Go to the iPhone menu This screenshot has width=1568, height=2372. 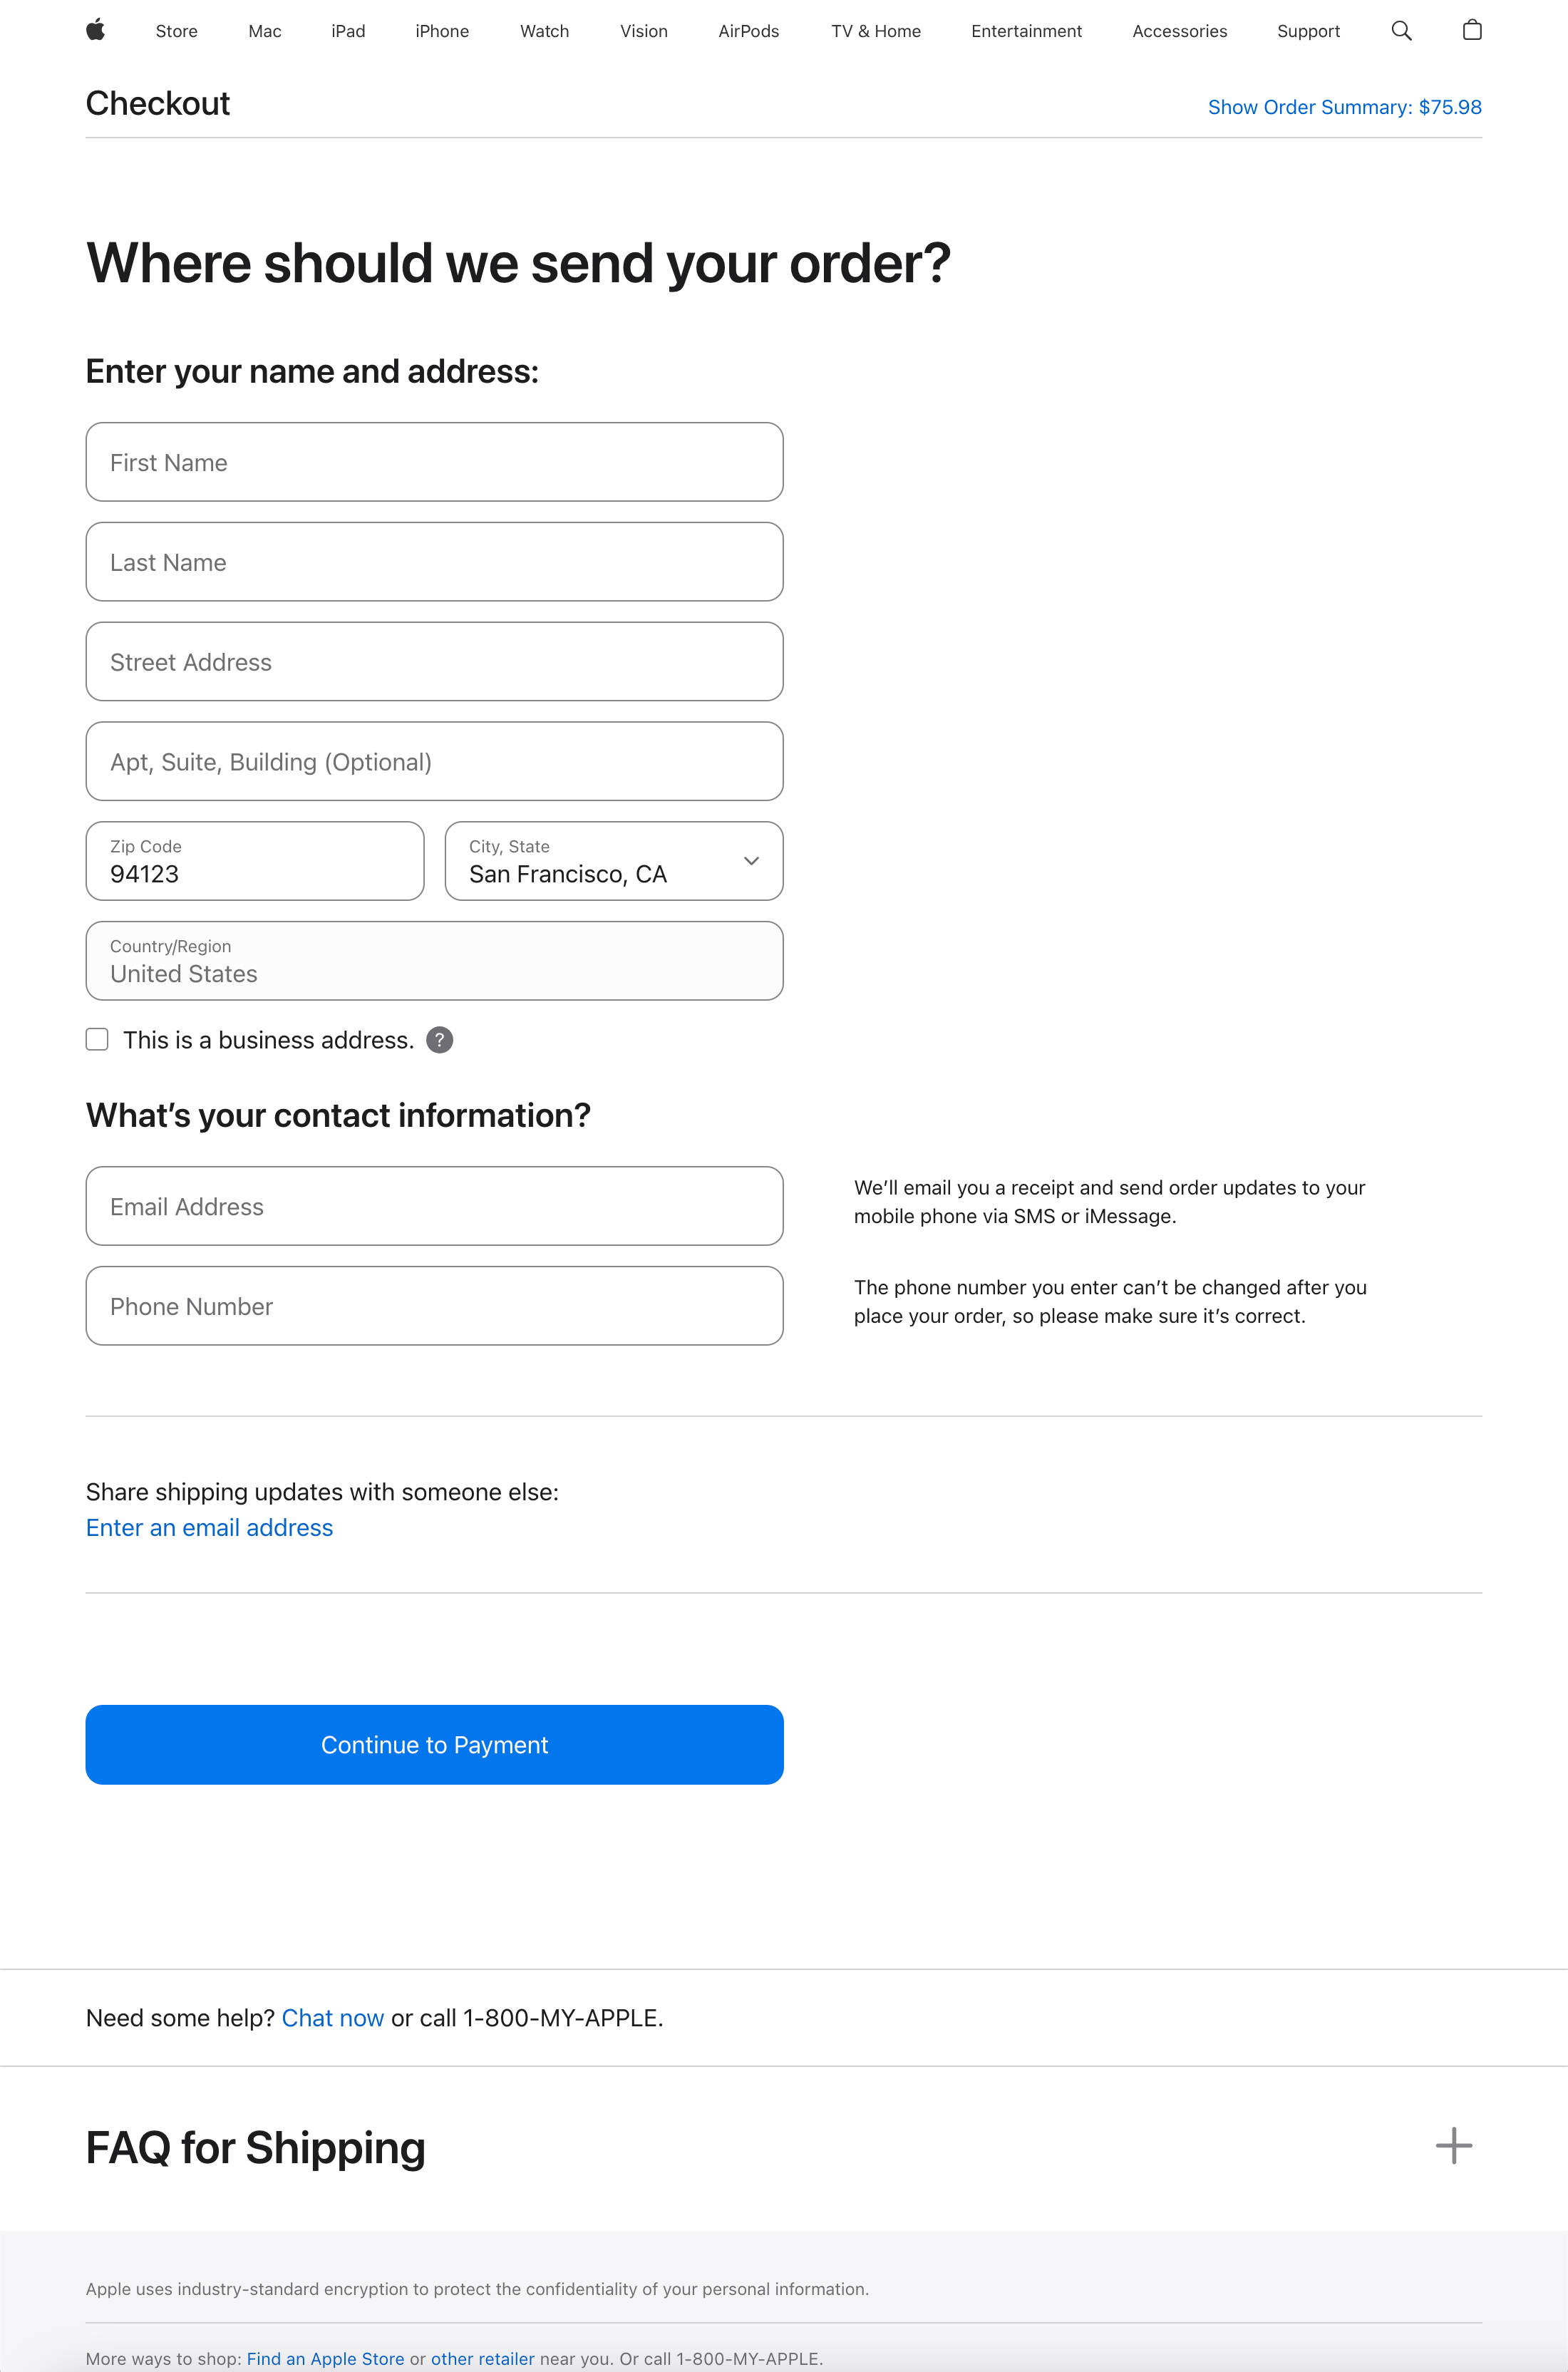pos(441,31)
